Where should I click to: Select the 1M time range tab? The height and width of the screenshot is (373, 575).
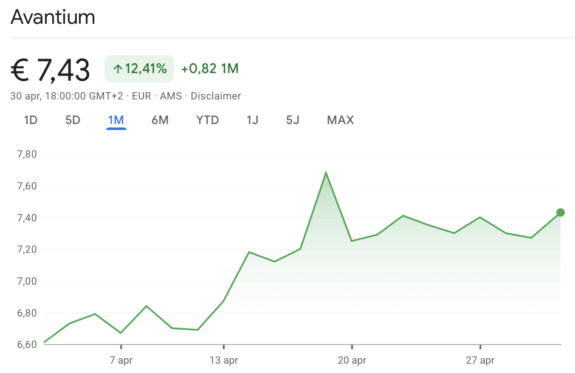(116, 120)
